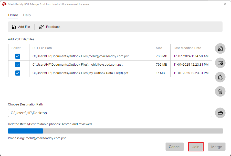Click the clear list broom icon

(220, 77)
